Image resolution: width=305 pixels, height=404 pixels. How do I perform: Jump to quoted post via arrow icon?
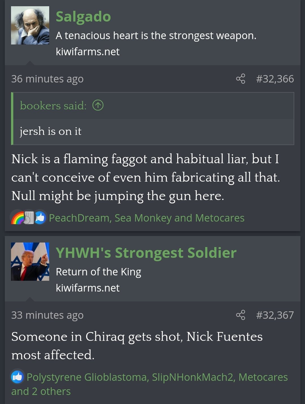click(98, 105)
